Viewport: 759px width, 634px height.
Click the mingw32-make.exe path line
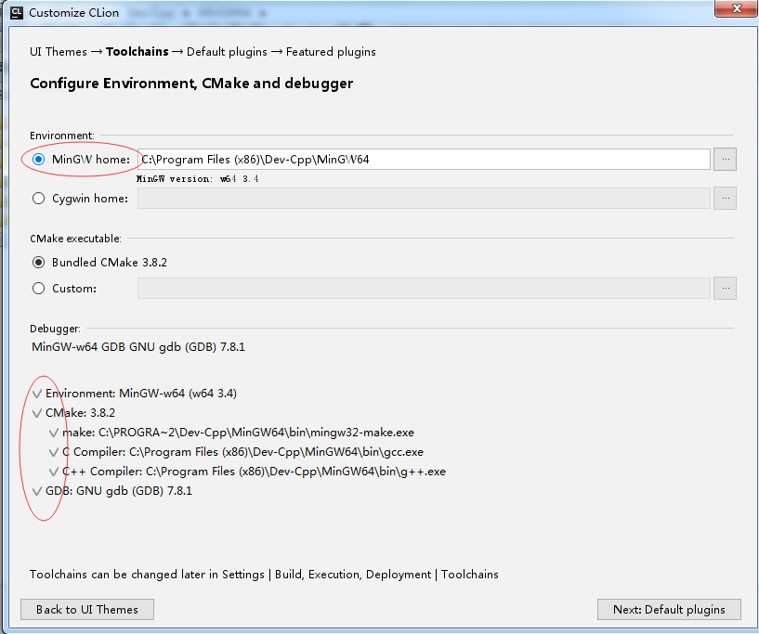pyautogui.click(x=238, y=433)
